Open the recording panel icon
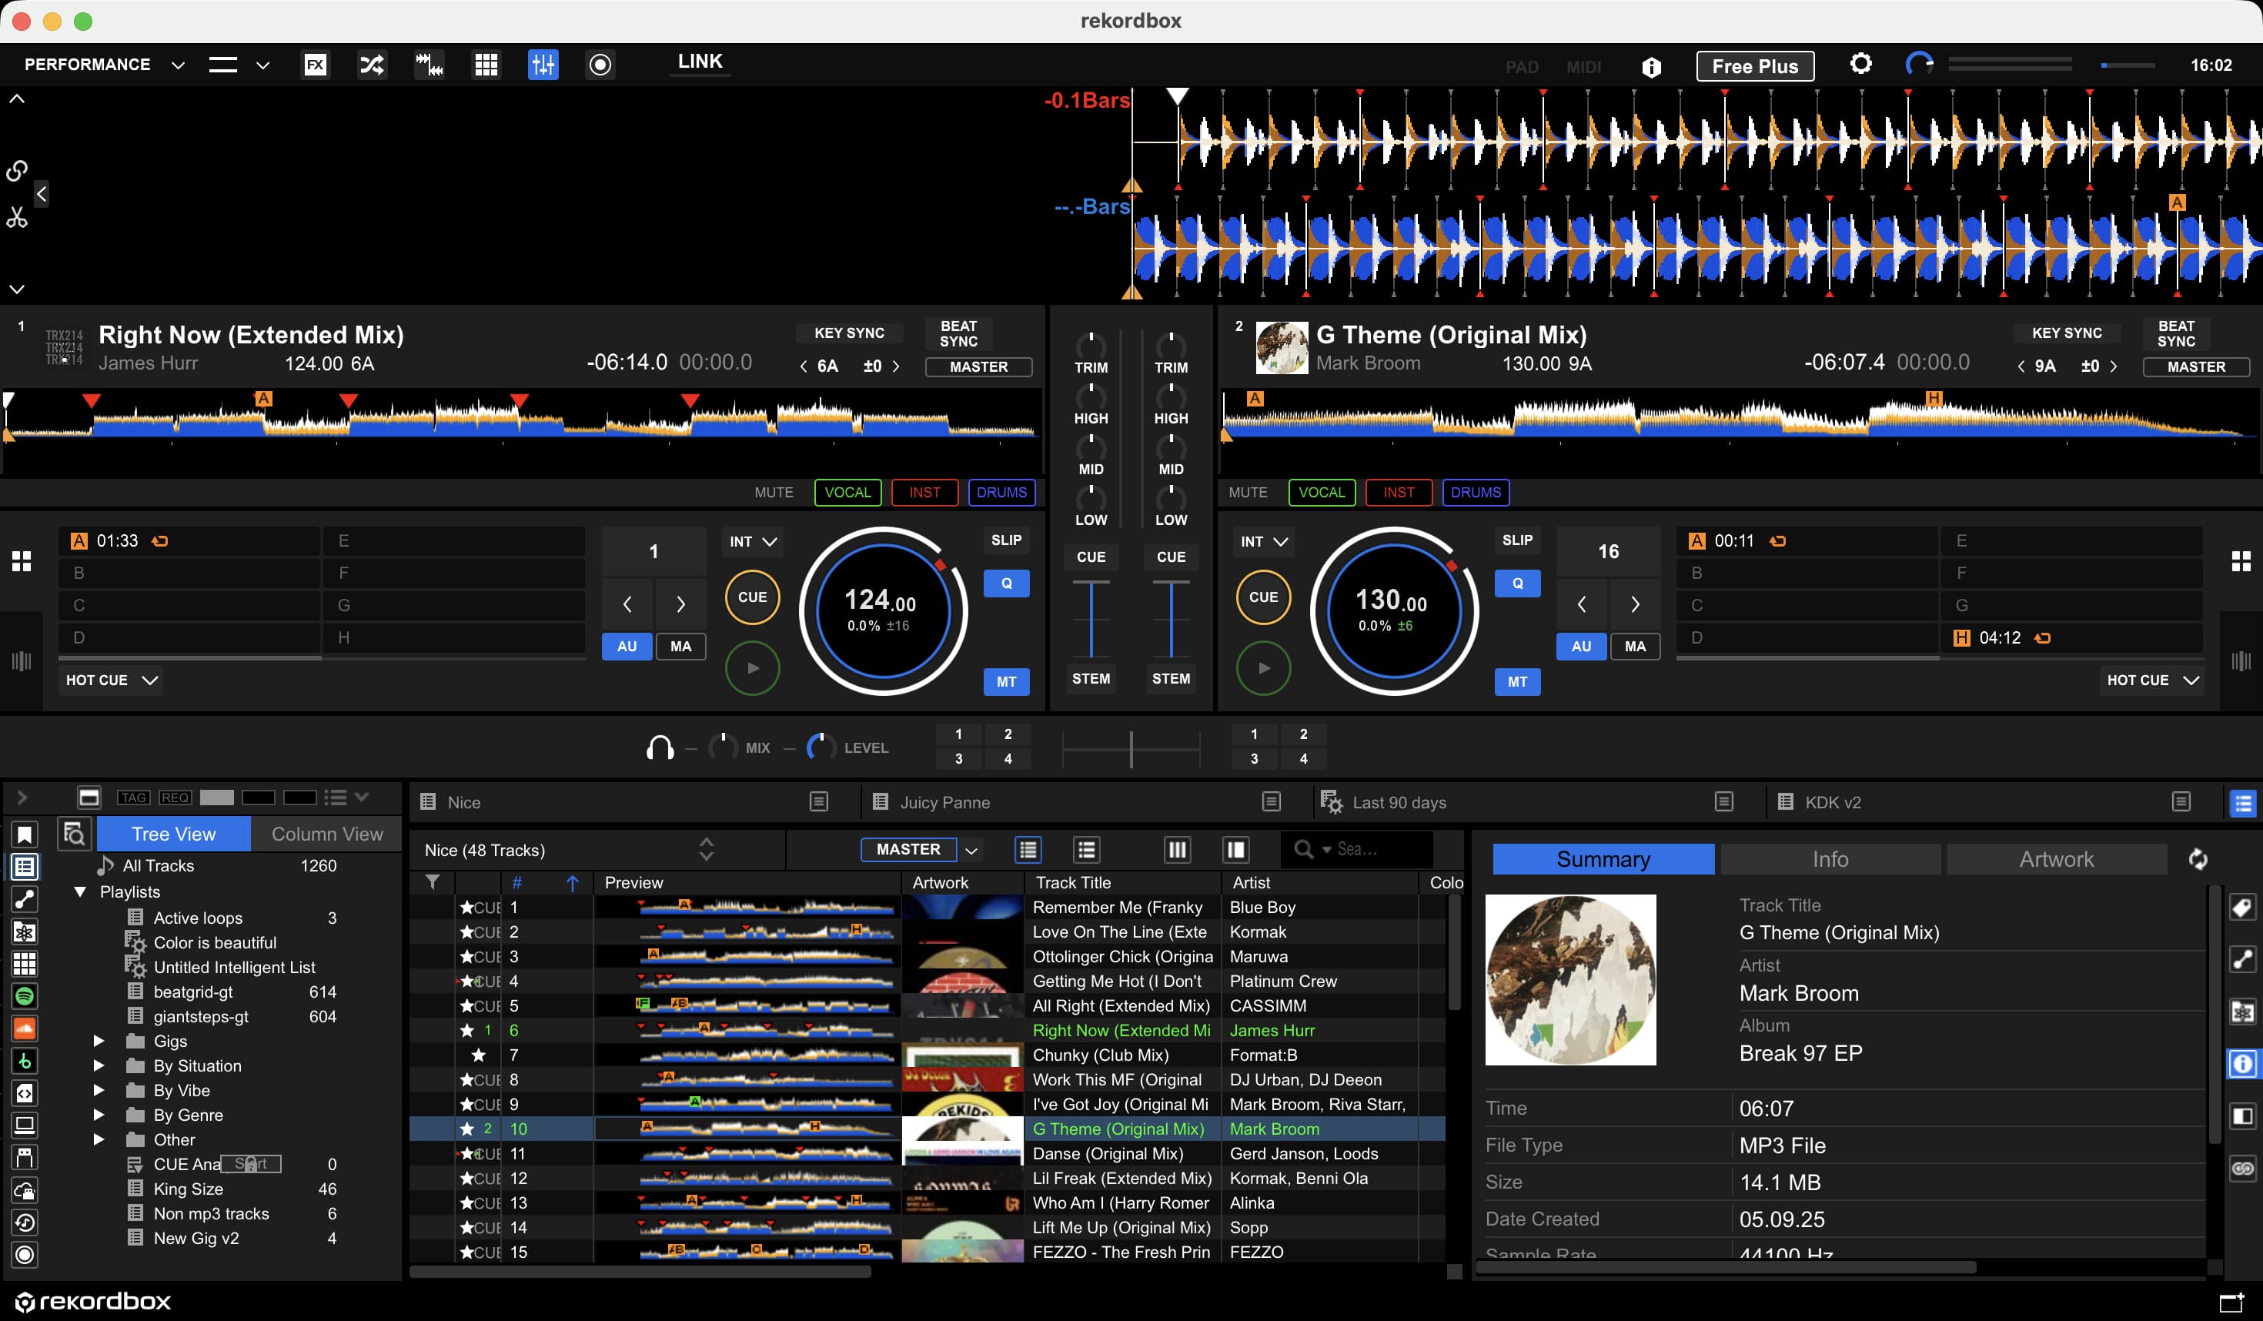The height and width of the screenshot is (1321, 2263). tap(600, 65)
